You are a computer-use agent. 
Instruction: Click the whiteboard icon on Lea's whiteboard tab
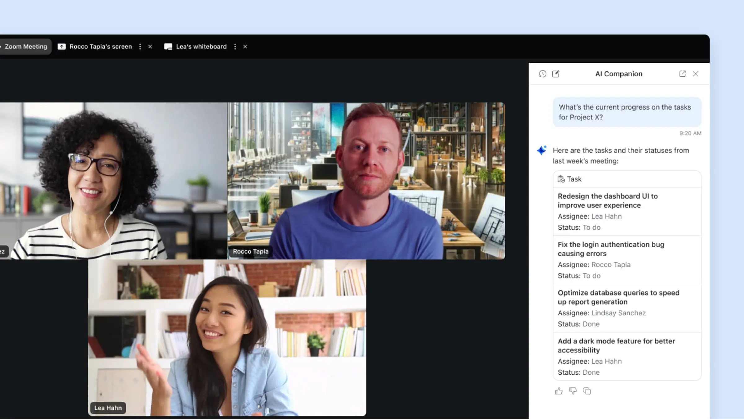(x=168, y=47)
